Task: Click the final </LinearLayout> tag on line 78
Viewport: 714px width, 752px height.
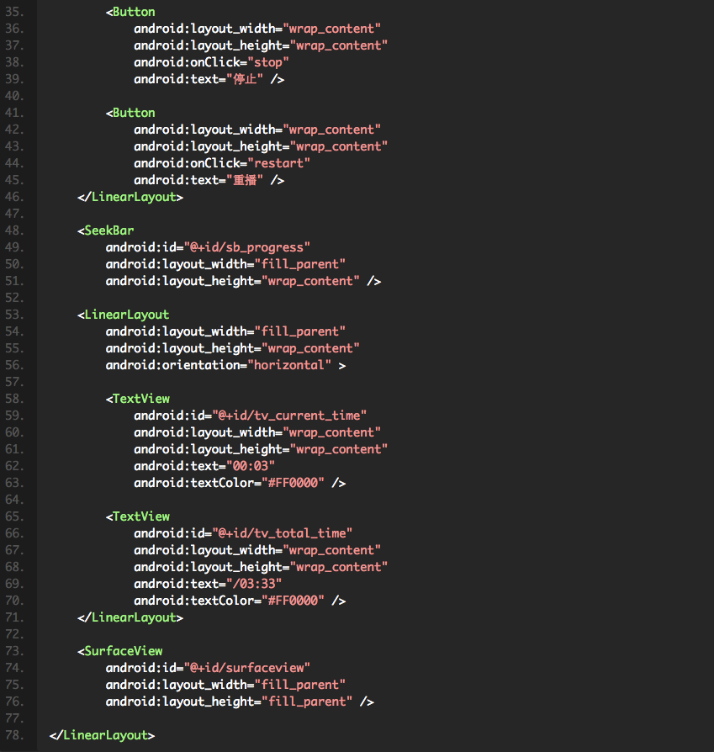Action: [x=102, y=735]
